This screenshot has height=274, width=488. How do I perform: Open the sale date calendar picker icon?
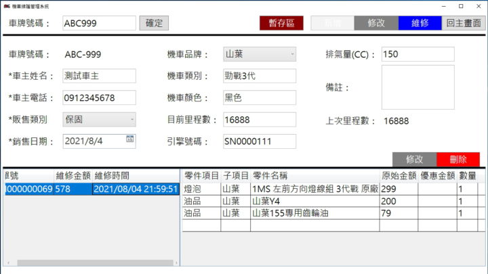click(x=129, y=139)
